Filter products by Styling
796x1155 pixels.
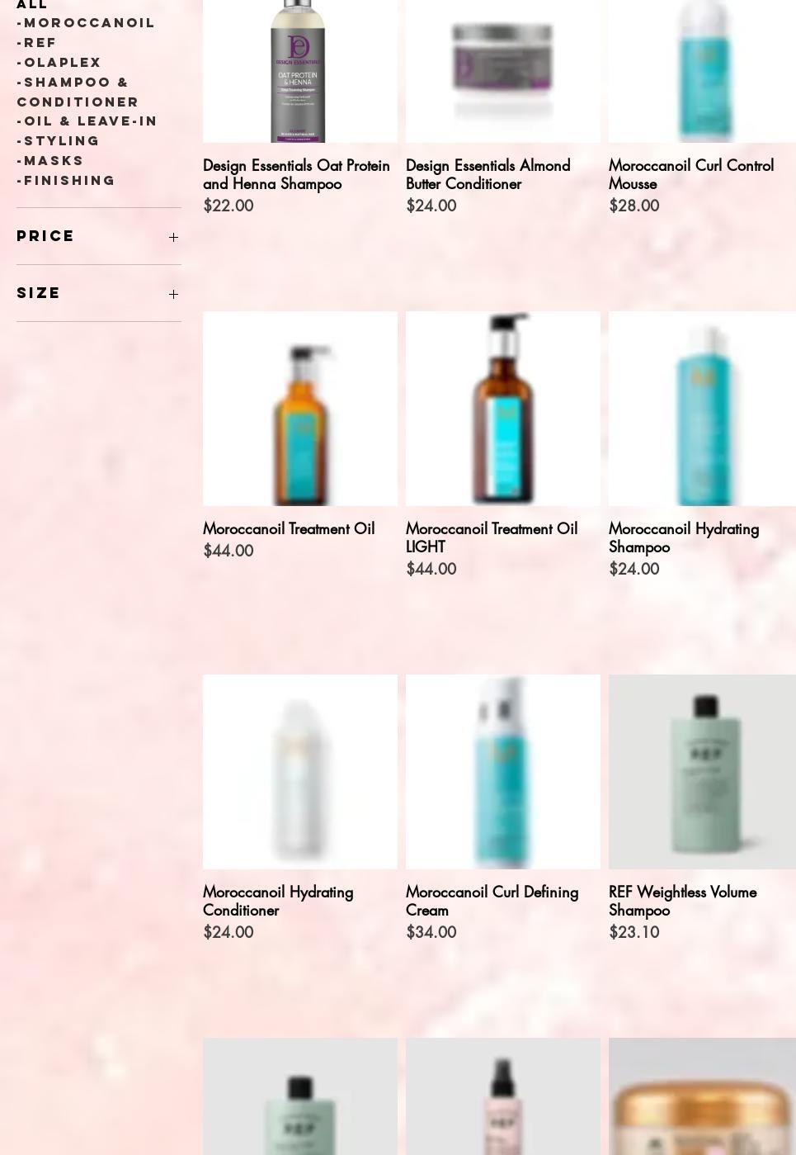59,140
